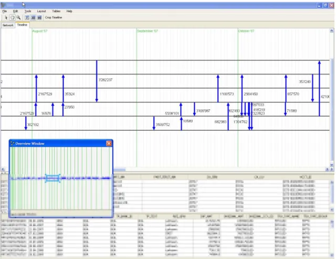Open the Help menu
The height and width of the screenshot is (259, 336).
pos(69,11)
